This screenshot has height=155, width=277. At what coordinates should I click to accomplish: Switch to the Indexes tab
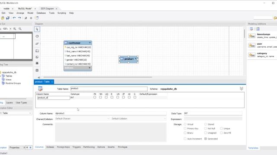(x=50, y=147)
